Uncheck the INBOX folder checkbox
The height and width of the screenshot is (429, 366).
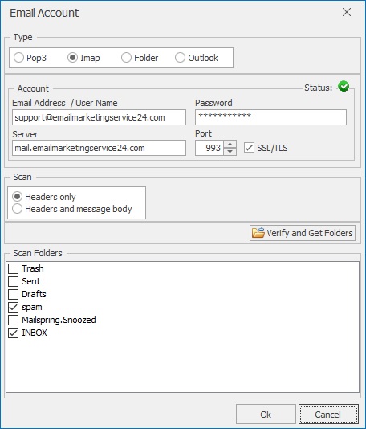coord(13,333)
